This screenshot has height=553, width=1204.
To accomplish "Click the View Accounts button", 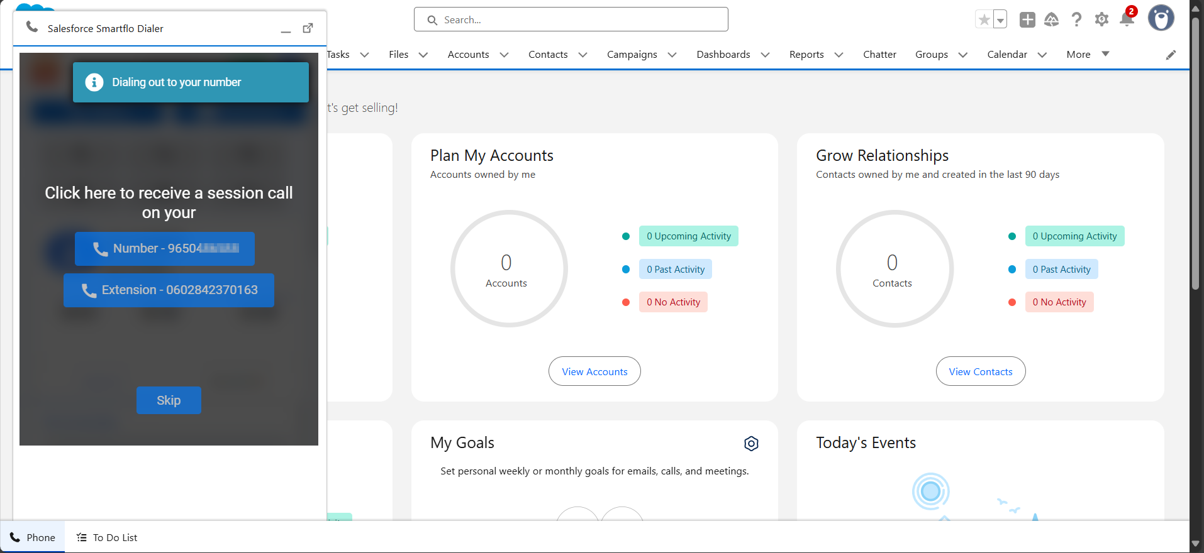I will click(594, 371).
